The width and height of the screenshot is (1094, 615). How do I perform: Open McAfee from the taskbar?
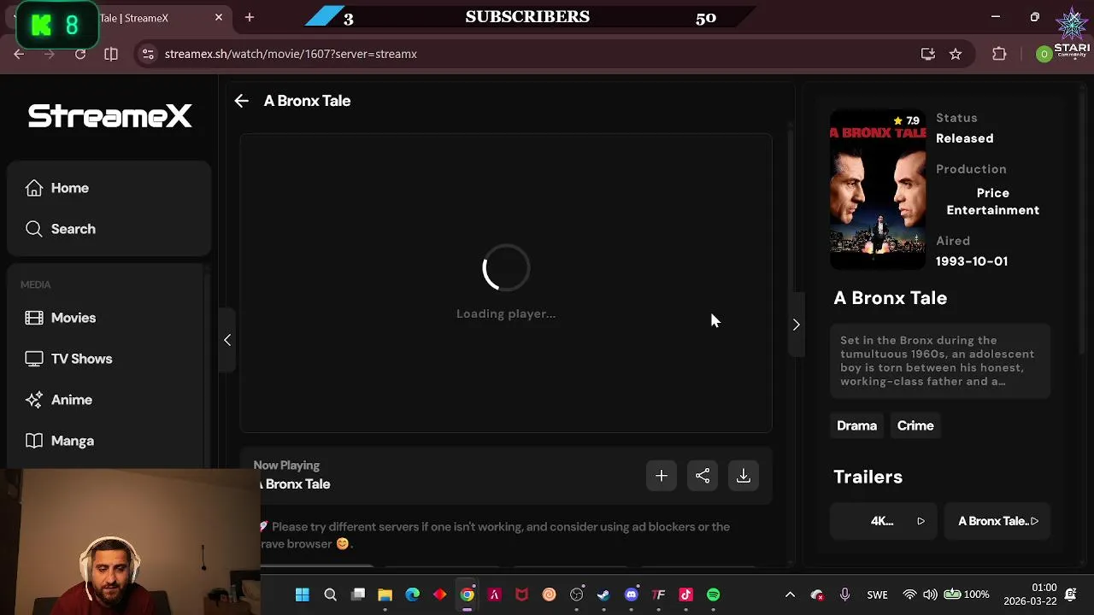tap(521, 594)
